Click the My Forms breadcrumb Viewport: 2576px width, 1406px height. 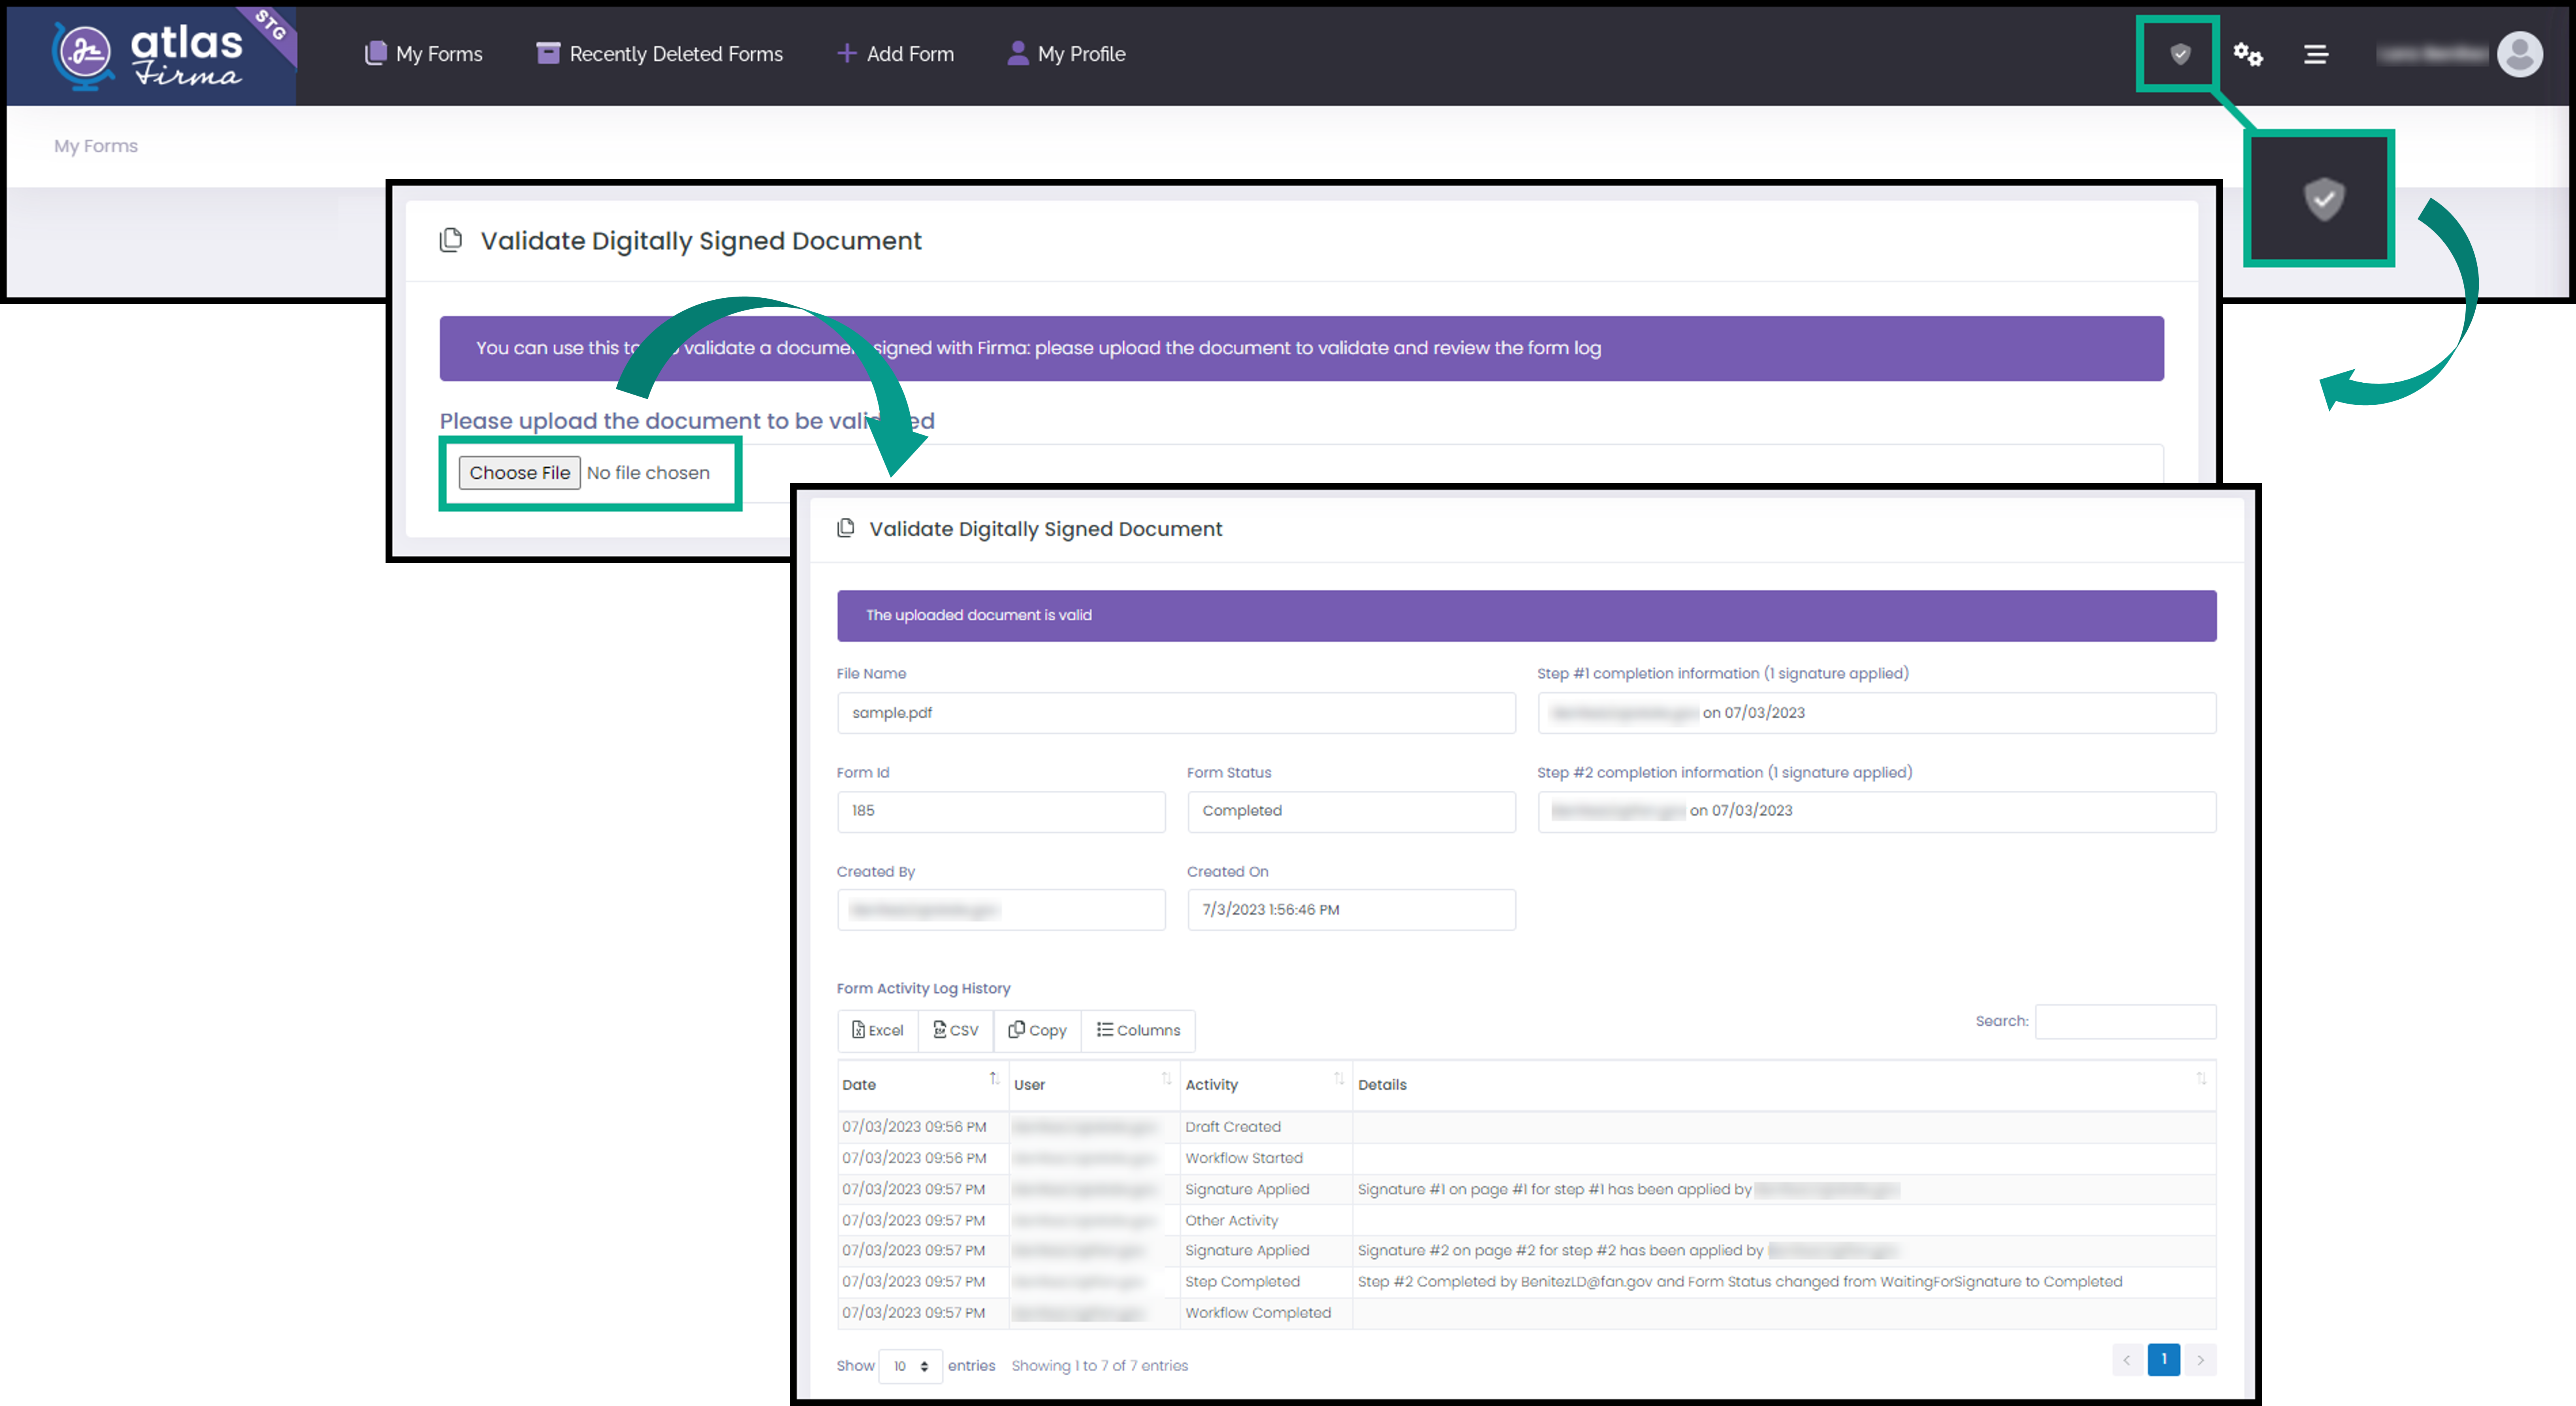[96, 146]
